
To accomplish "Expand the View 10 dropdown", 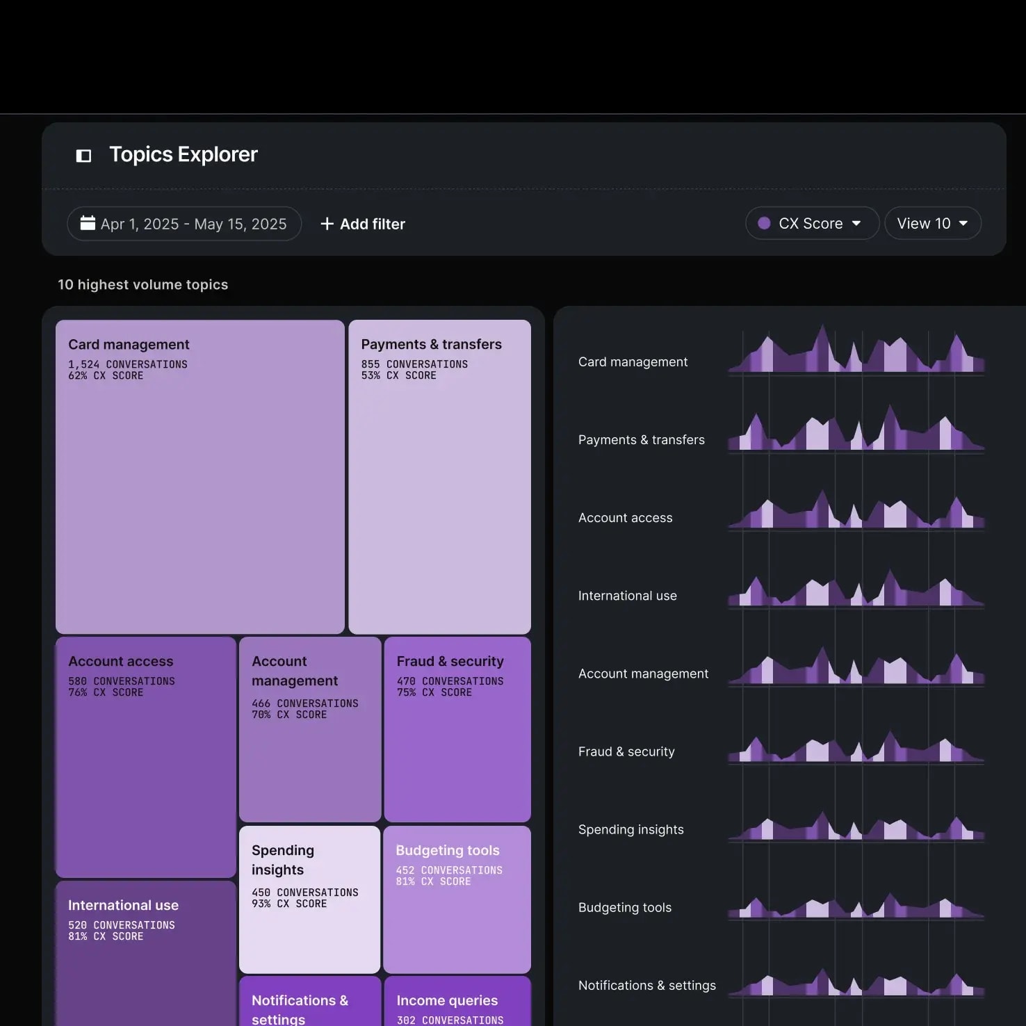I will (932, 223).
